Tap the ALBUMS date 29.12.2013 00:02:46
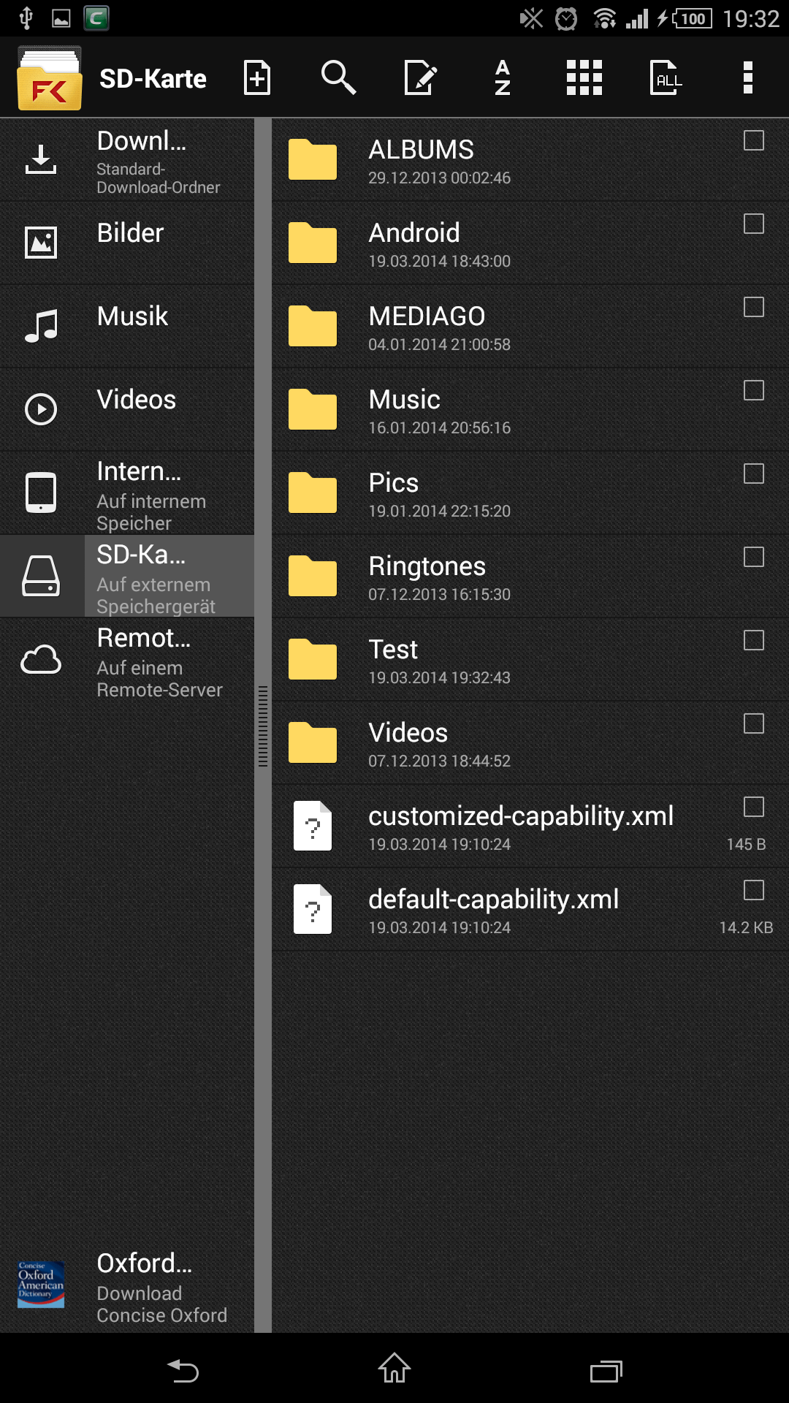The width and height of the screenshot is (789, 1403). (439, 178)
